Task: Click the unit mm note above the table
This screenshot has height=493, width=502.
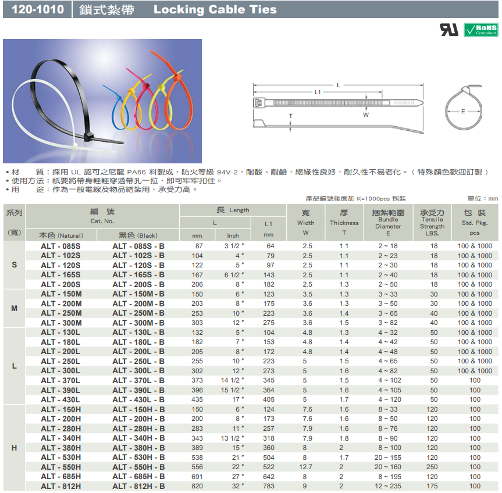Action: coord(483,199)
